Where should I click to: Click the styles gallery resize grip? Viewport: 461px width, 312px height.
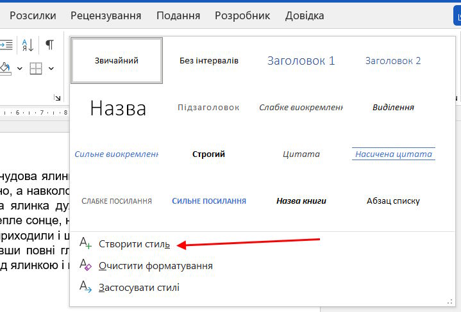(x=450, y=301)
